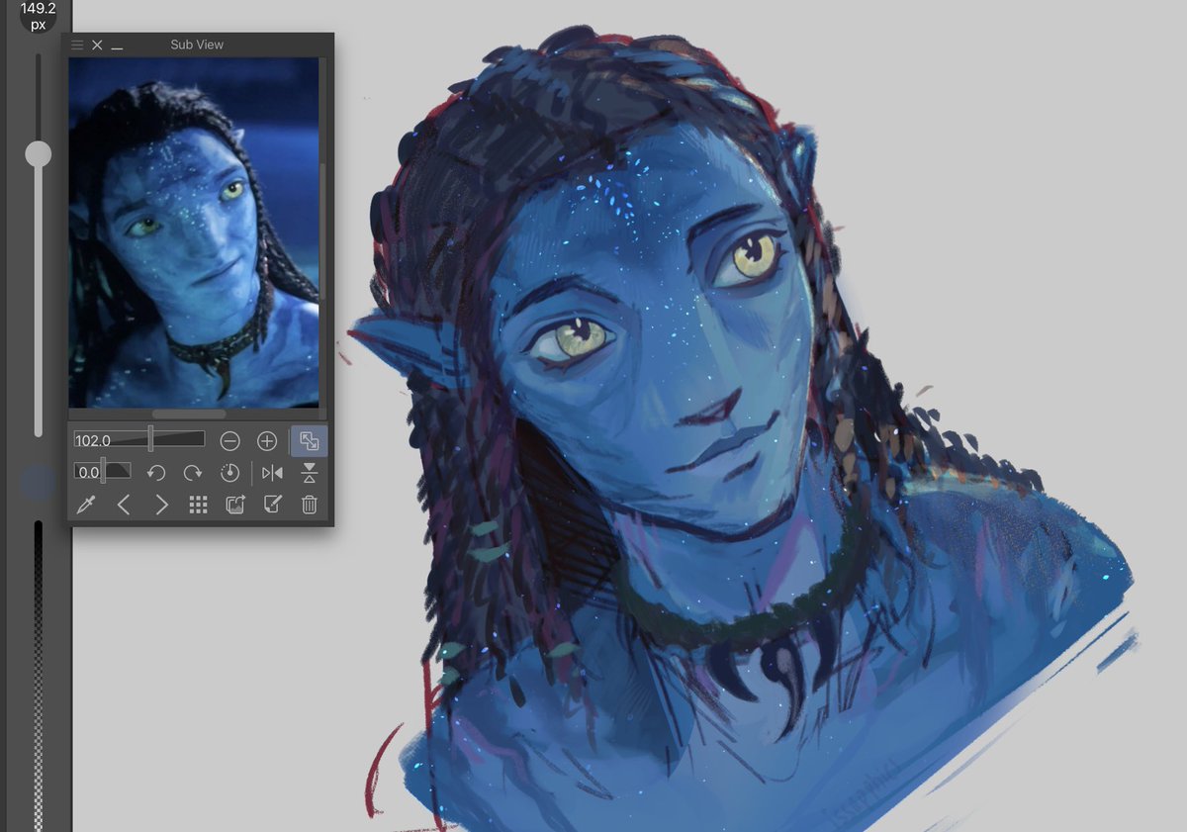Toggle the Sub View fit-to-window button
Image resolution: width=1187 pixels, height=832 pixels.
[309, 441]
